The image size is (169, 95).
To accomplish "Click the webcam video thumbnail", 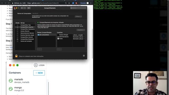I will point(150,83).
